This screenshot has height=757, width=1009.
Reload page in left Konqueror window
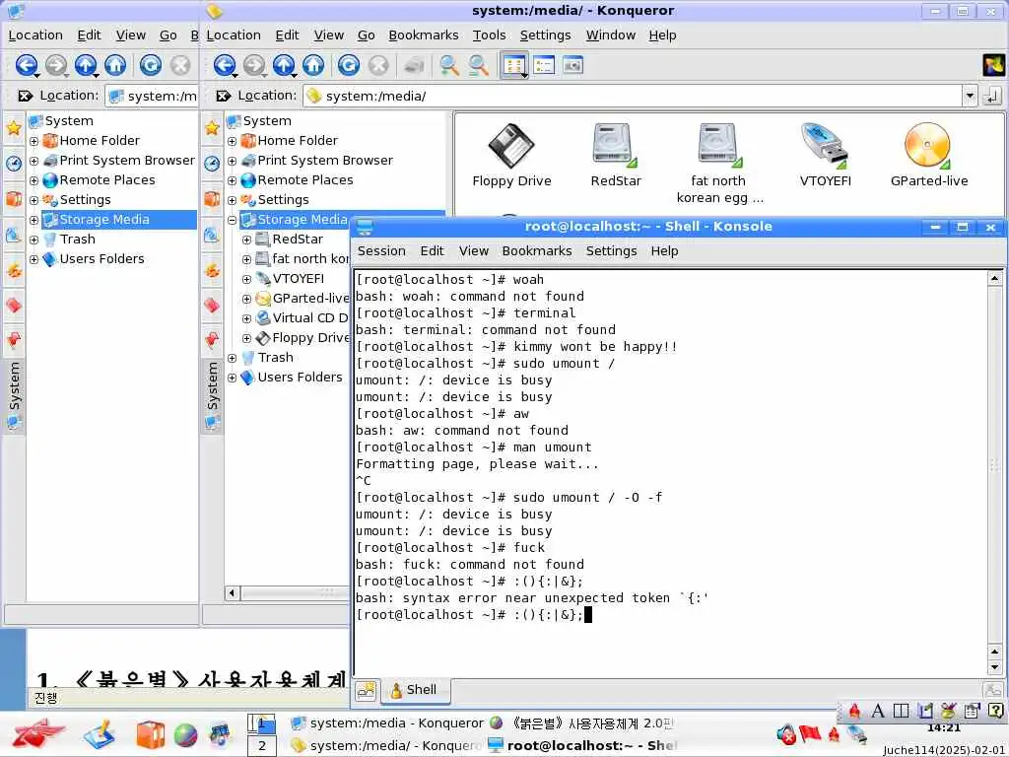click(x=150, y=65)
